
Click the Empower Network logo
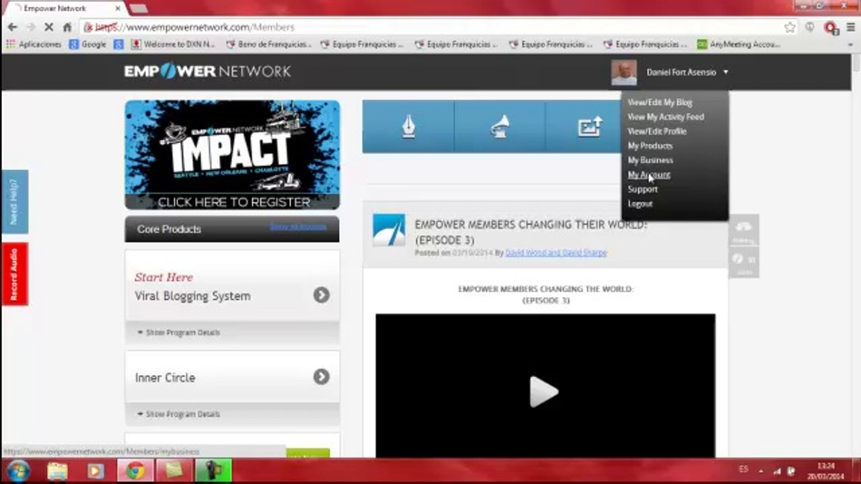coord(207,71)
